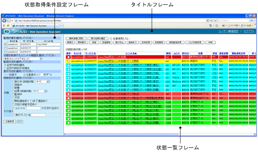258x152 pixels.
Task: Click the Add to Favorites icon
Action: pos(8,26)
